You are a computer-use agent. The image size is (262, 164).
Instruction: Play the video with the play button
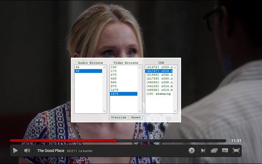point(15,151)
